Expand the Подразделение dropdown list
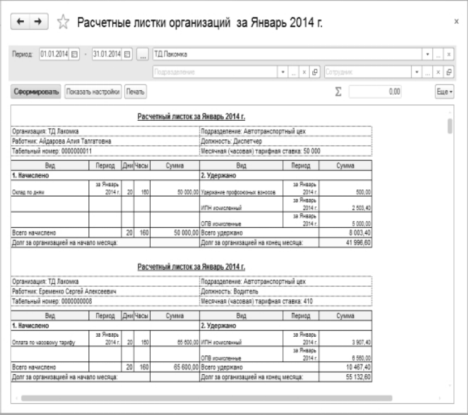 coord(283,72)
